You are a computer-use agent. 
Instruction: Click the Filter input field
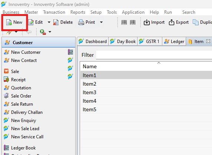tap(154, 55)
